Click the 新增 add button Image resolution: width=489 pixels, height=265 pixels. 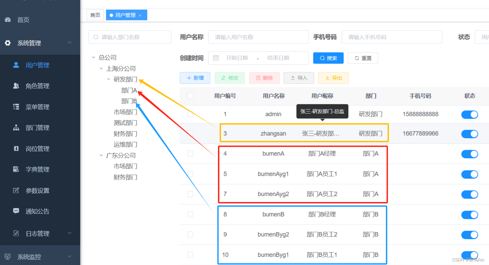(x=195, y=78)
